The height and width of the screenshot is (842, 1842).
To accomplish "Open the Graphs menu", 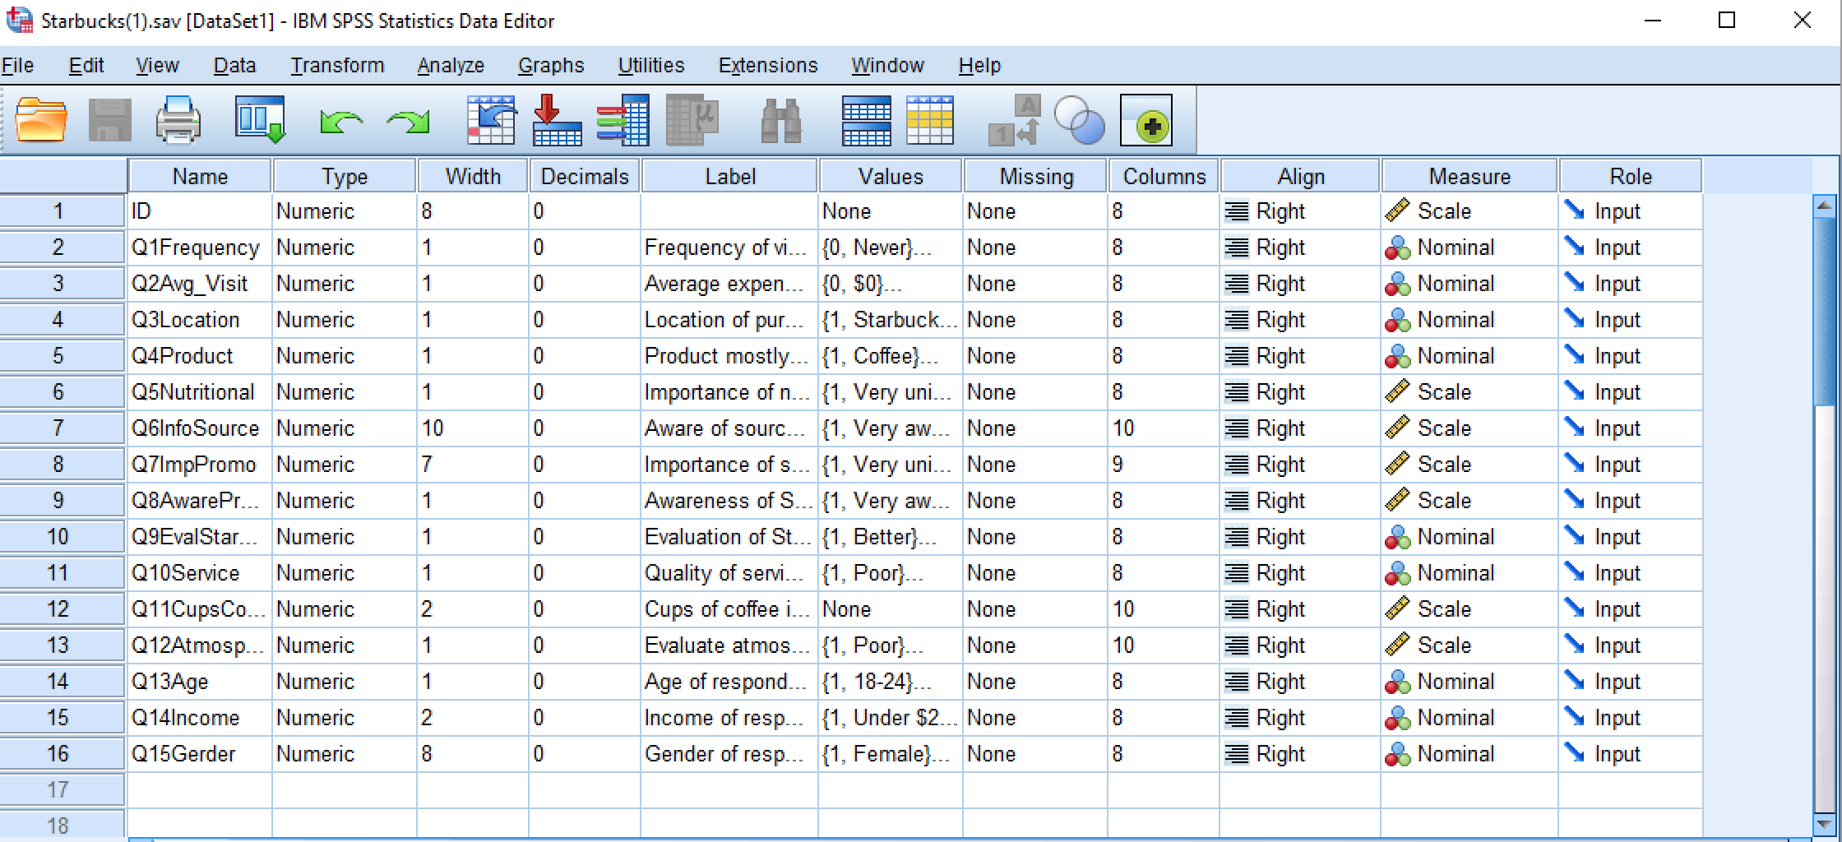I will click(x=551, y=65).
